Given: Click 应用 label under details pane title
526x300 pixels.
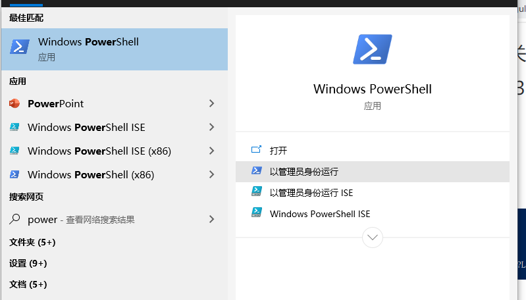Looking at the screenshot, I should 373,106.
